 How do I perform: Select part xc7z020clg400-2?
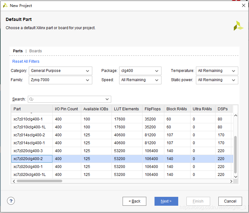28,159
